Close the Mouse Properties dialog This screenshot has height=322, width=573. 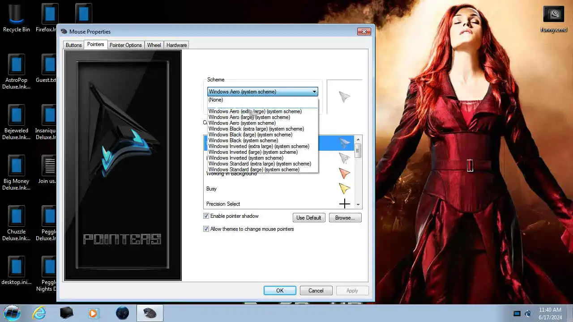364,31
